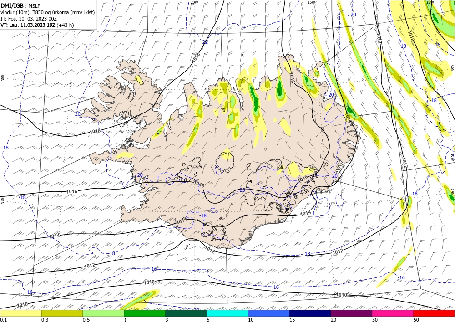Click legend value '20'
The width and height of the screenshot is (455, 323).
(334, 320)
